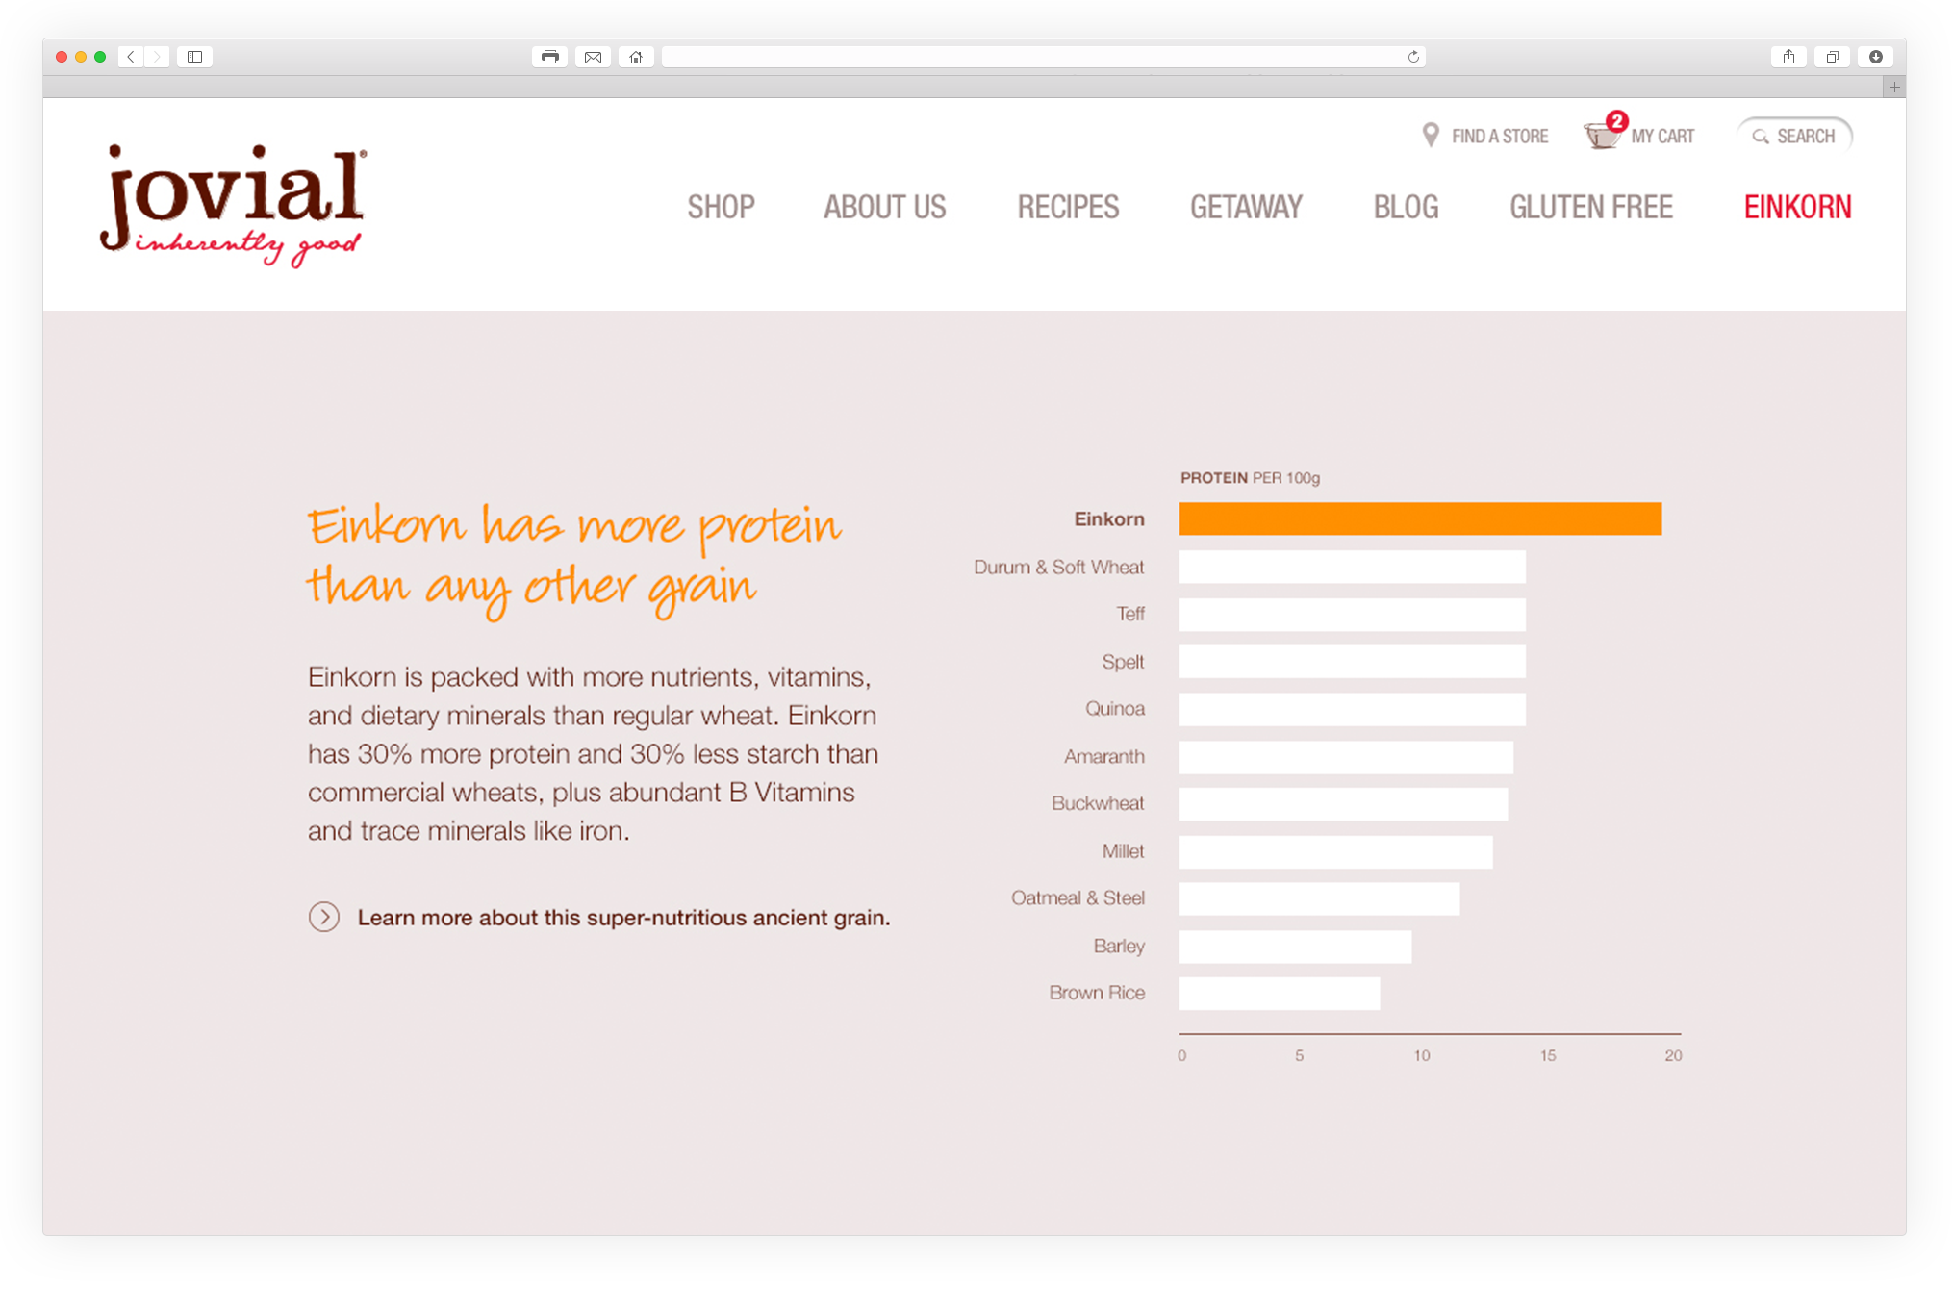
Task: Open the My Cart link
Action: coord(1662,137)
